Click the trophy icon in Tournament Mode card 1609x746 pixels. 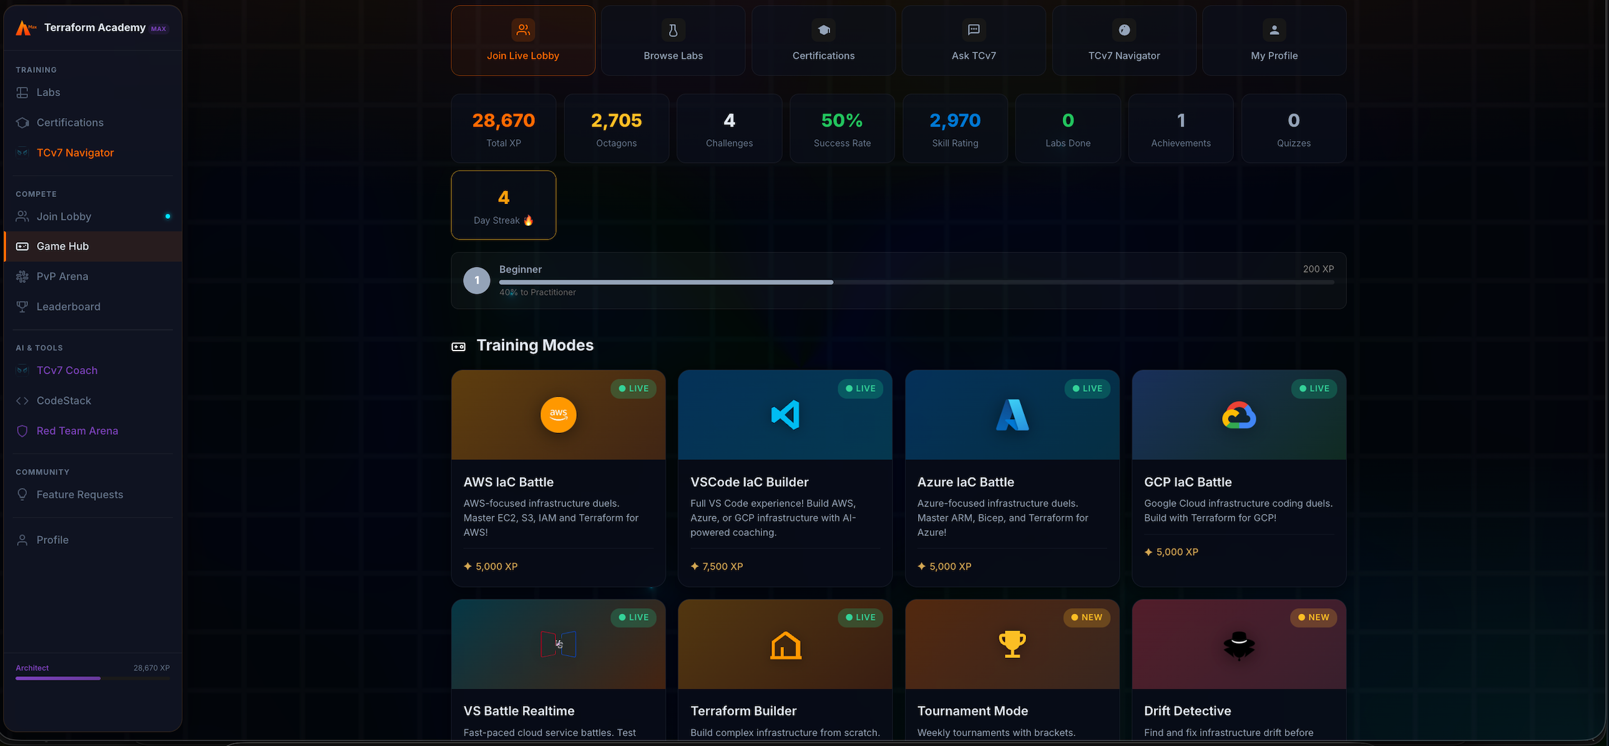coord(1012,644)
